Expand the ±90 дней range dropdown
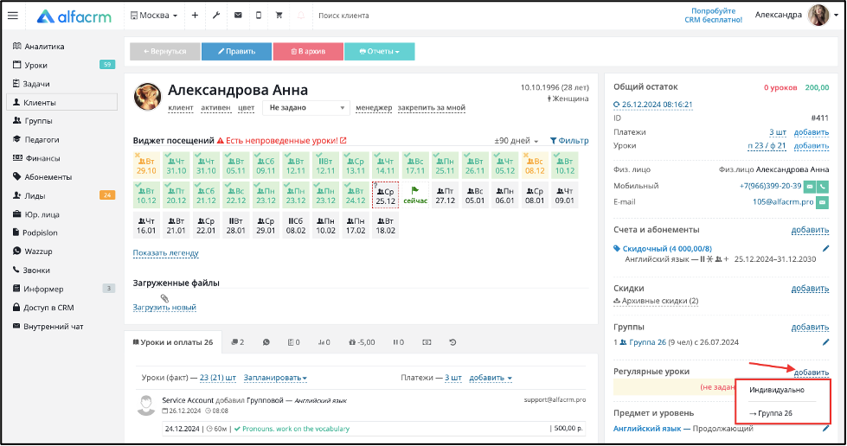Screen dimensions: 847x446 [517, 141]
